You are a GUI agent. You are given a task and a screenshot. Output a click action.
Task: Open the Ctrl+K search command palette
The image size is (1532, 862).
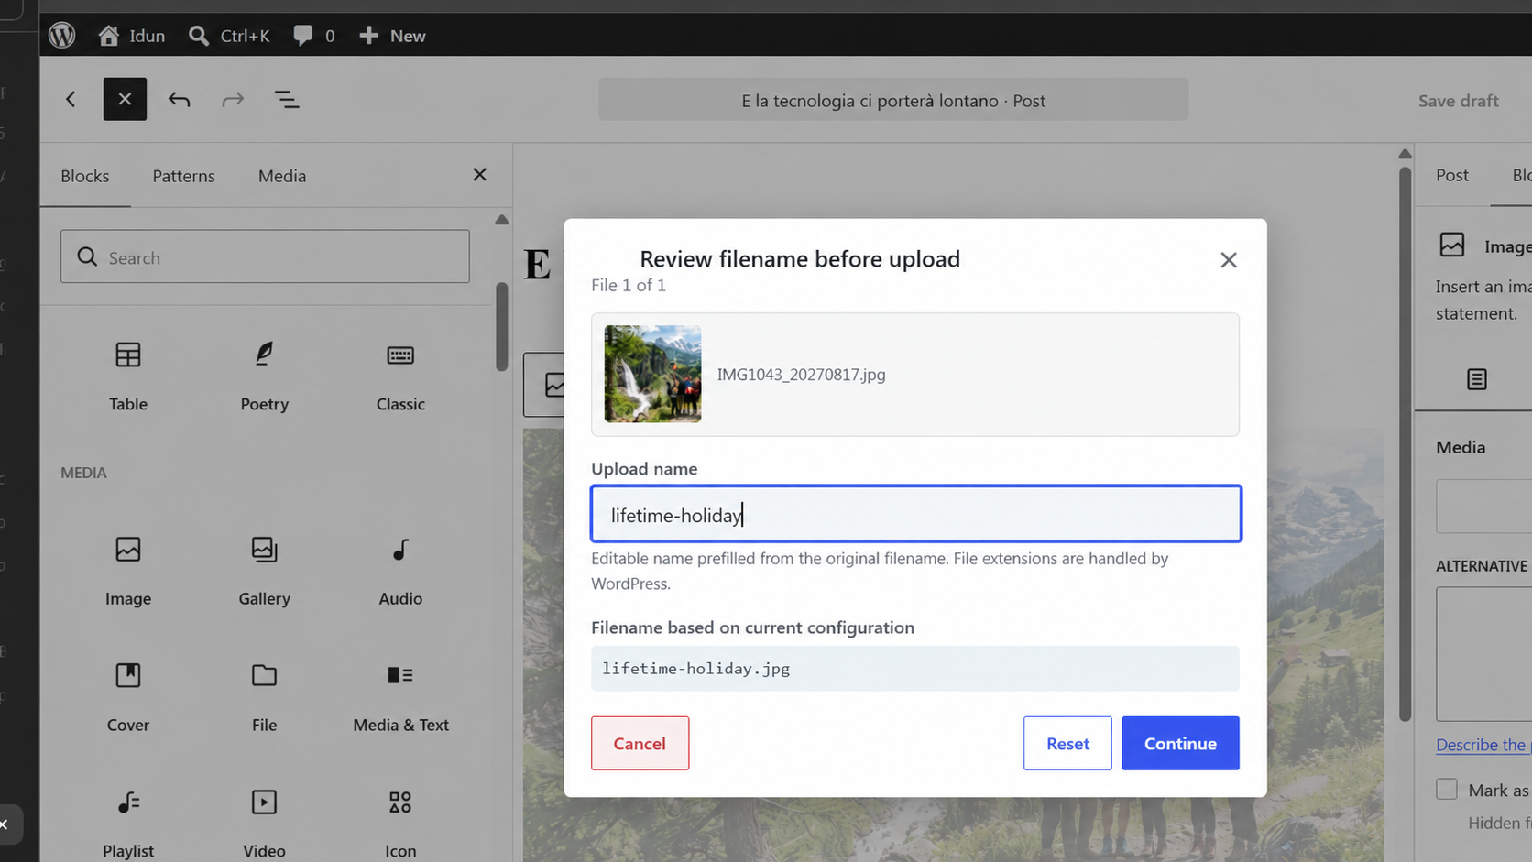(x=229, y=36)
